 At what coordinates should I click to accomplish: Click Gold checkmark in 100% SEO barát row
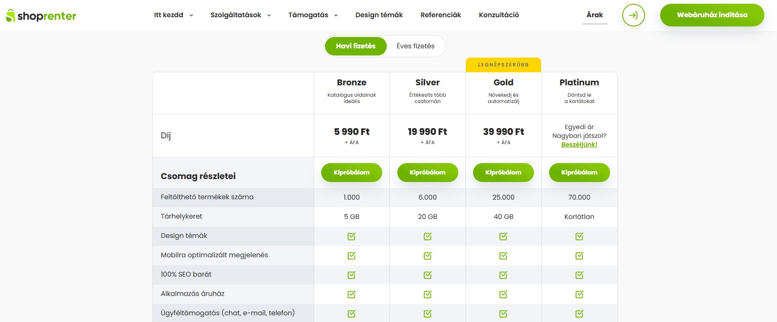coord(503,275)
